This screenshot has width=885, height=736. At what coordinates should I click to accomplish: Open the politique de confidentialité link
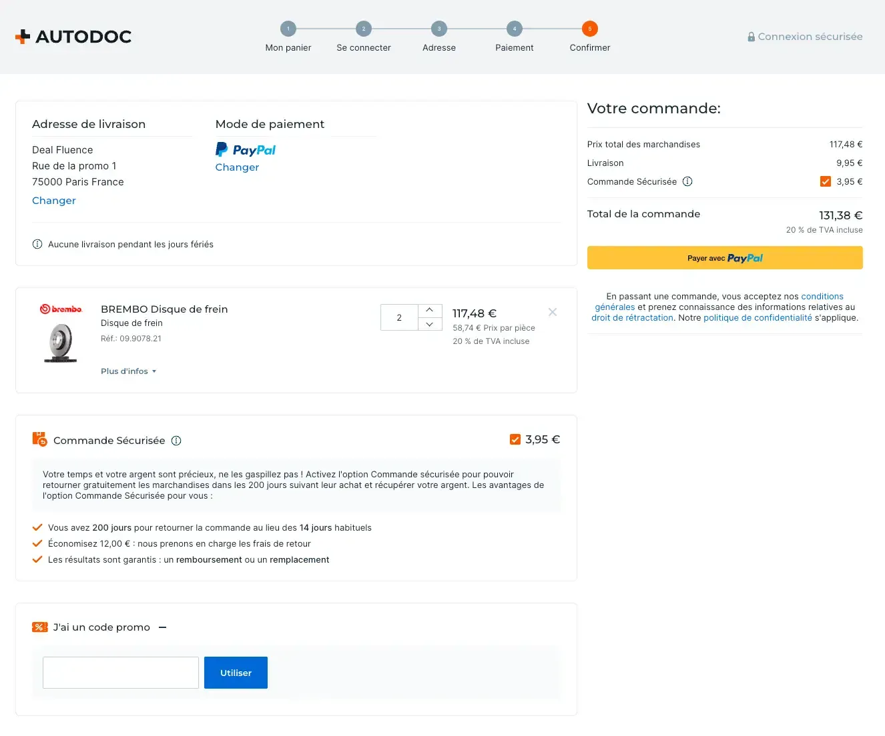pos(758,318)
